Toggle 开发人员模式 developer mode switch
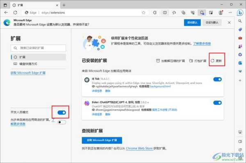The height and width of the screenshot is (163, 246). 61,112
